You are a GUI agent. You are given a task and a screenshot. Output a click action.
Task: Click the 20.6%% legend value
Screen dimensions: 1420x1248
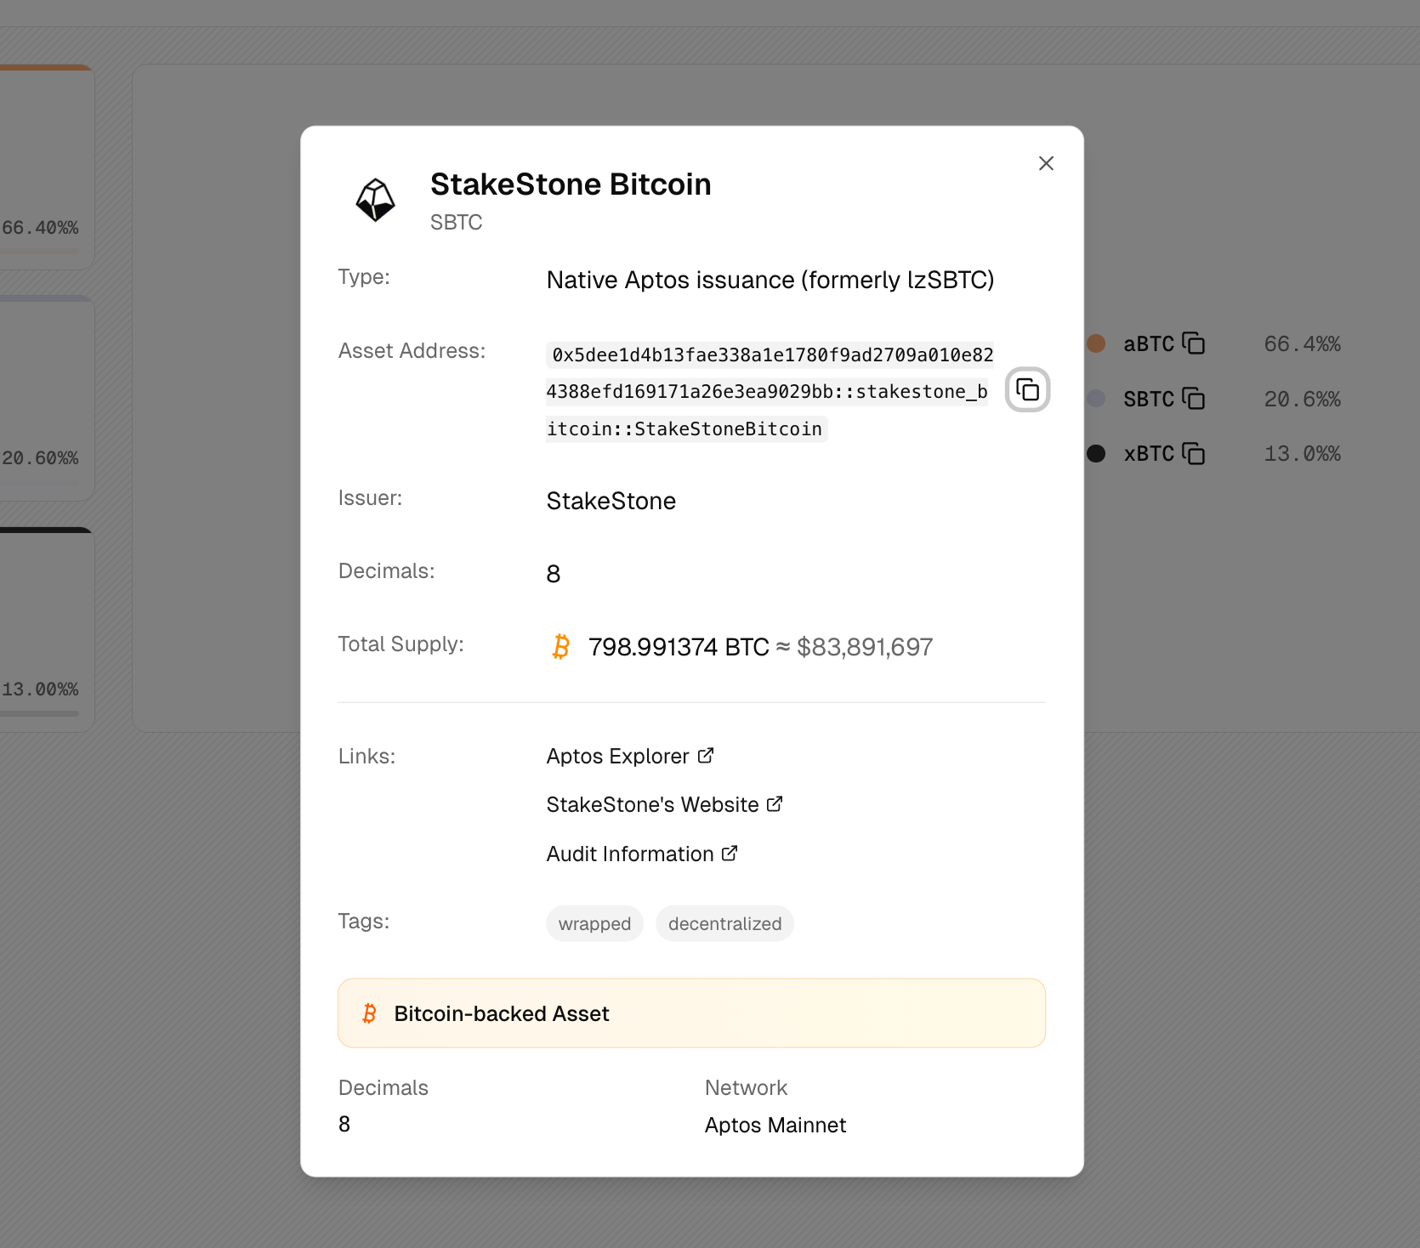(x=1302, y=399)
